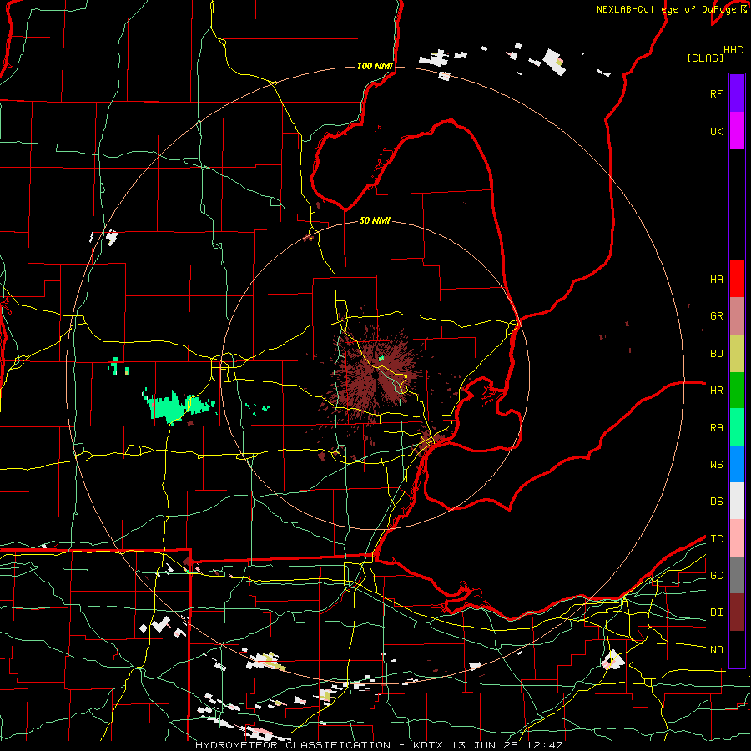Click the HHC product label

733,50
